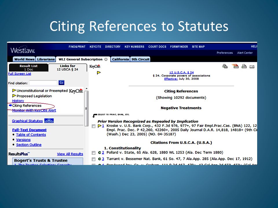Click View All Results link
The height and width of the screenshot is (208, 278).
point(70,154)
